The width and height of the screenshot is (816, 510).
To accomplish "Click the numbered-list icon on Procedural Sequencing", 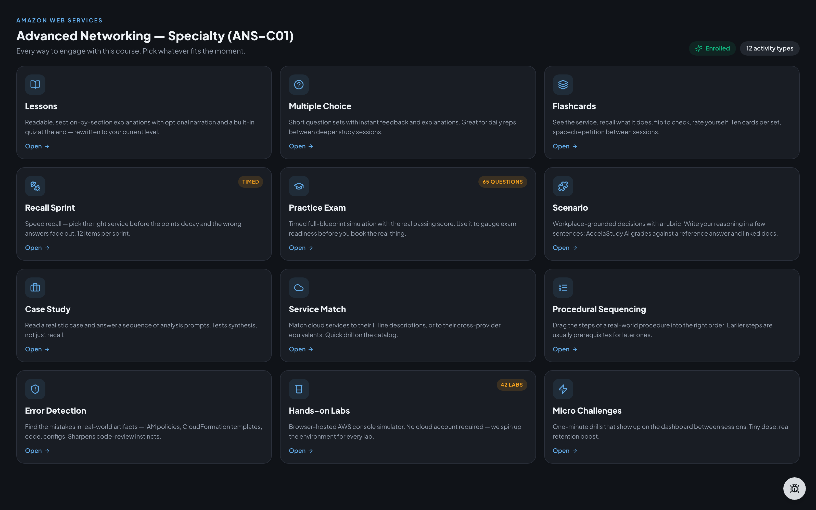I will coord(563,287).
